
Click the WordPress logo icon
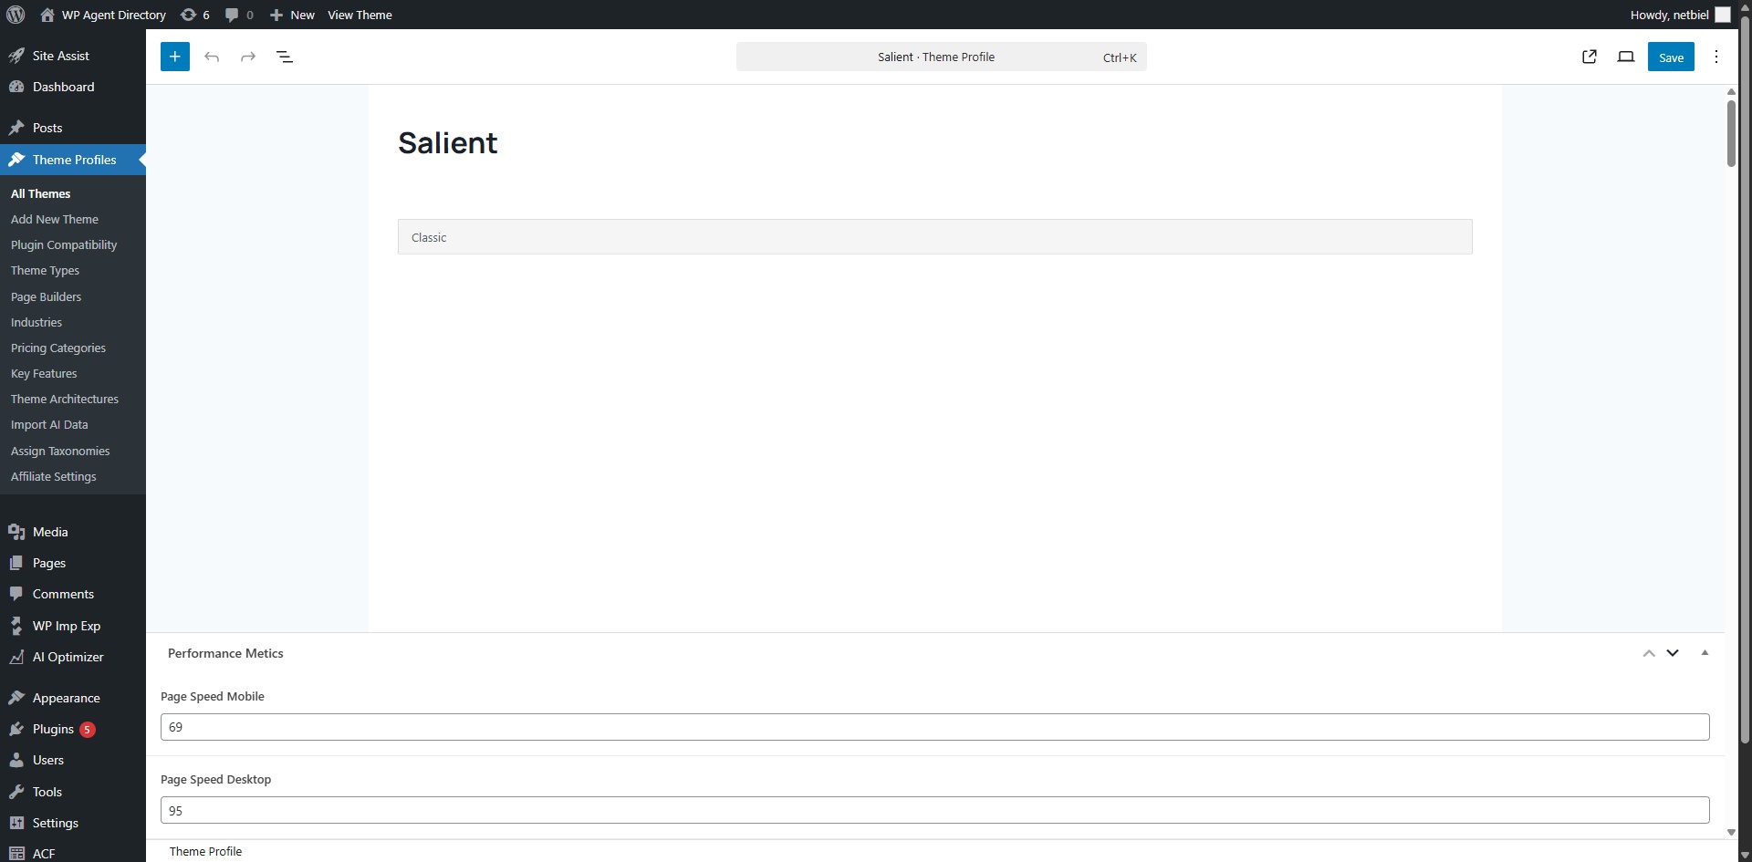pyautogui.click(x=16, y=15)
